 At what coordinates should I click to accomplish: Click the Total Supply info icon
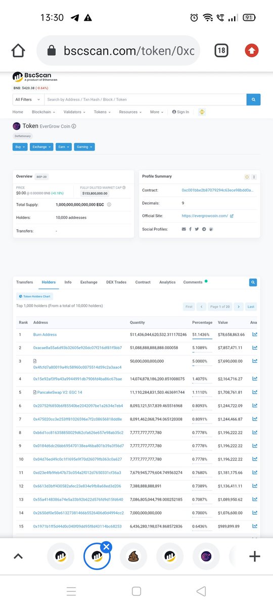pos(109,205)
